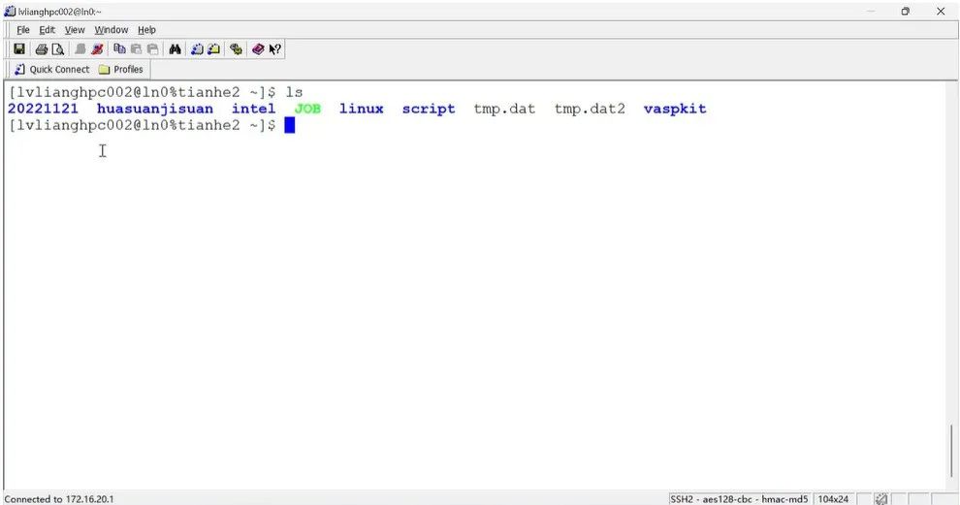Click the huasuanjisuan directory name

click(155, 109)
